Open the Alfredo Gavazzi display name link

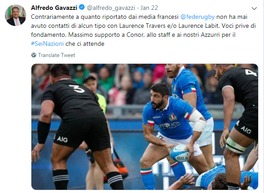pyautogui.click(x=54, y=8)
